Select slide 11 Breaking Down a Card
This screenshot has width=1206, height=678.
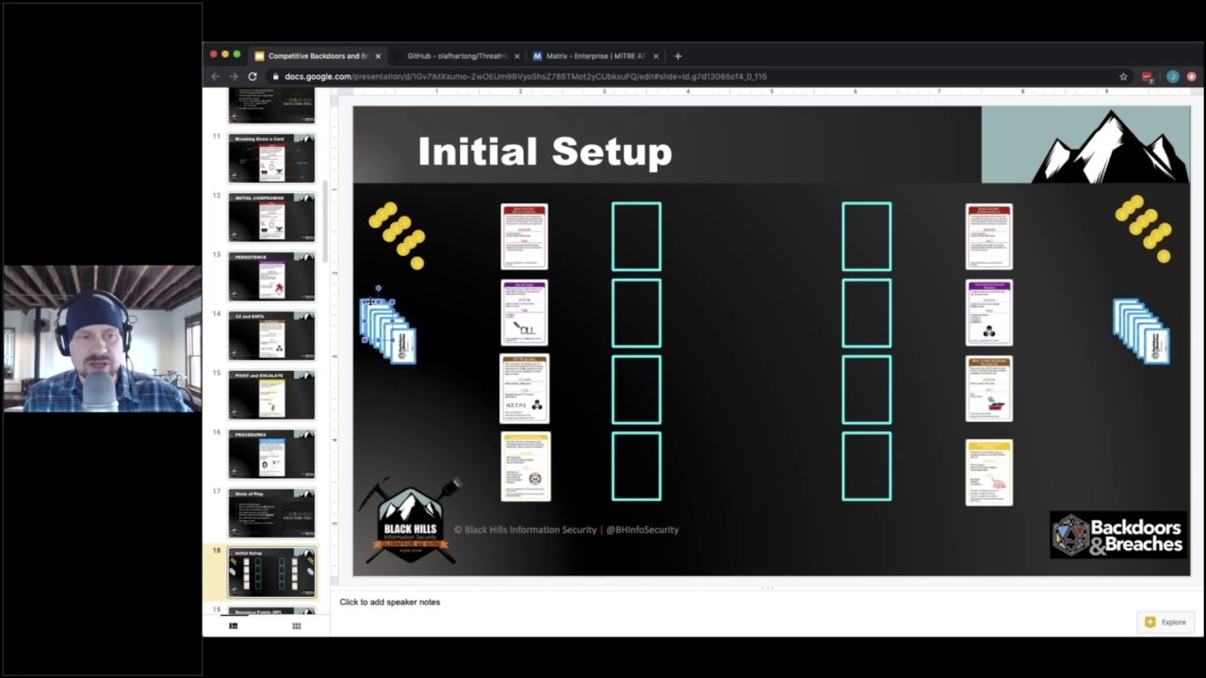[x=271, y=158]
